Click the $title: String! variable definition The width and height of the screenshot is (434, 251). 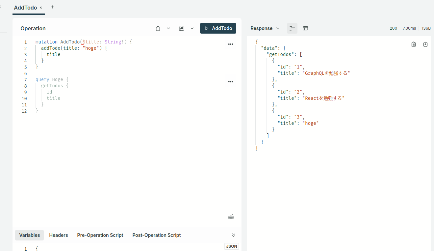(103, 42)
